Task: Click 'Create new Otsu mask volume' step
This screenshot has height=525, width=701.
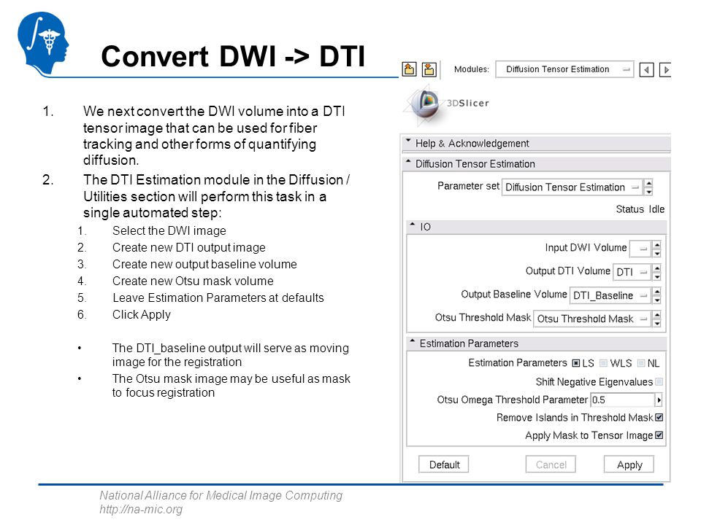Action: click(x=193, y=281)
